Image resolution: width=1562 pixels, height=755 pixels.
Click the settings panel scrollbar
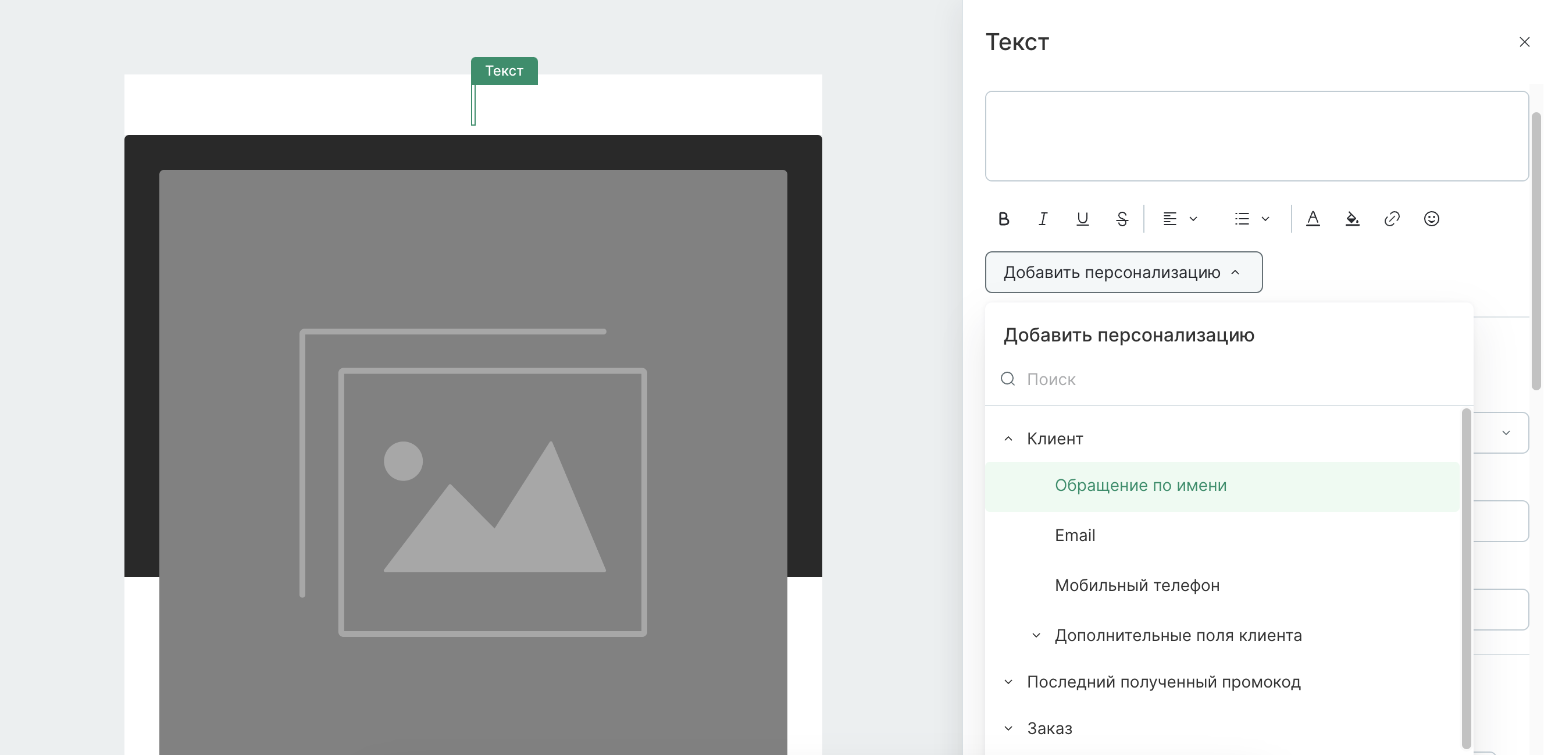[1536, 251]
